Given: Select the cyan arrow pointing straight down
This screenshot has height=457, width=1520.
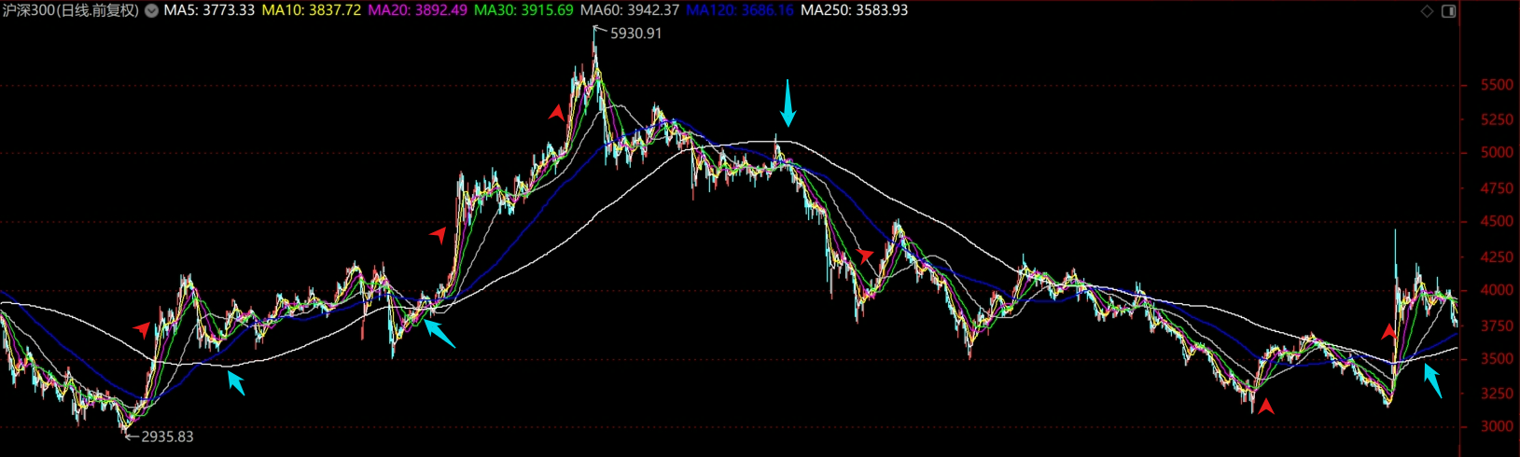Looking at the screenshot, I should click(x=788, y=103).
